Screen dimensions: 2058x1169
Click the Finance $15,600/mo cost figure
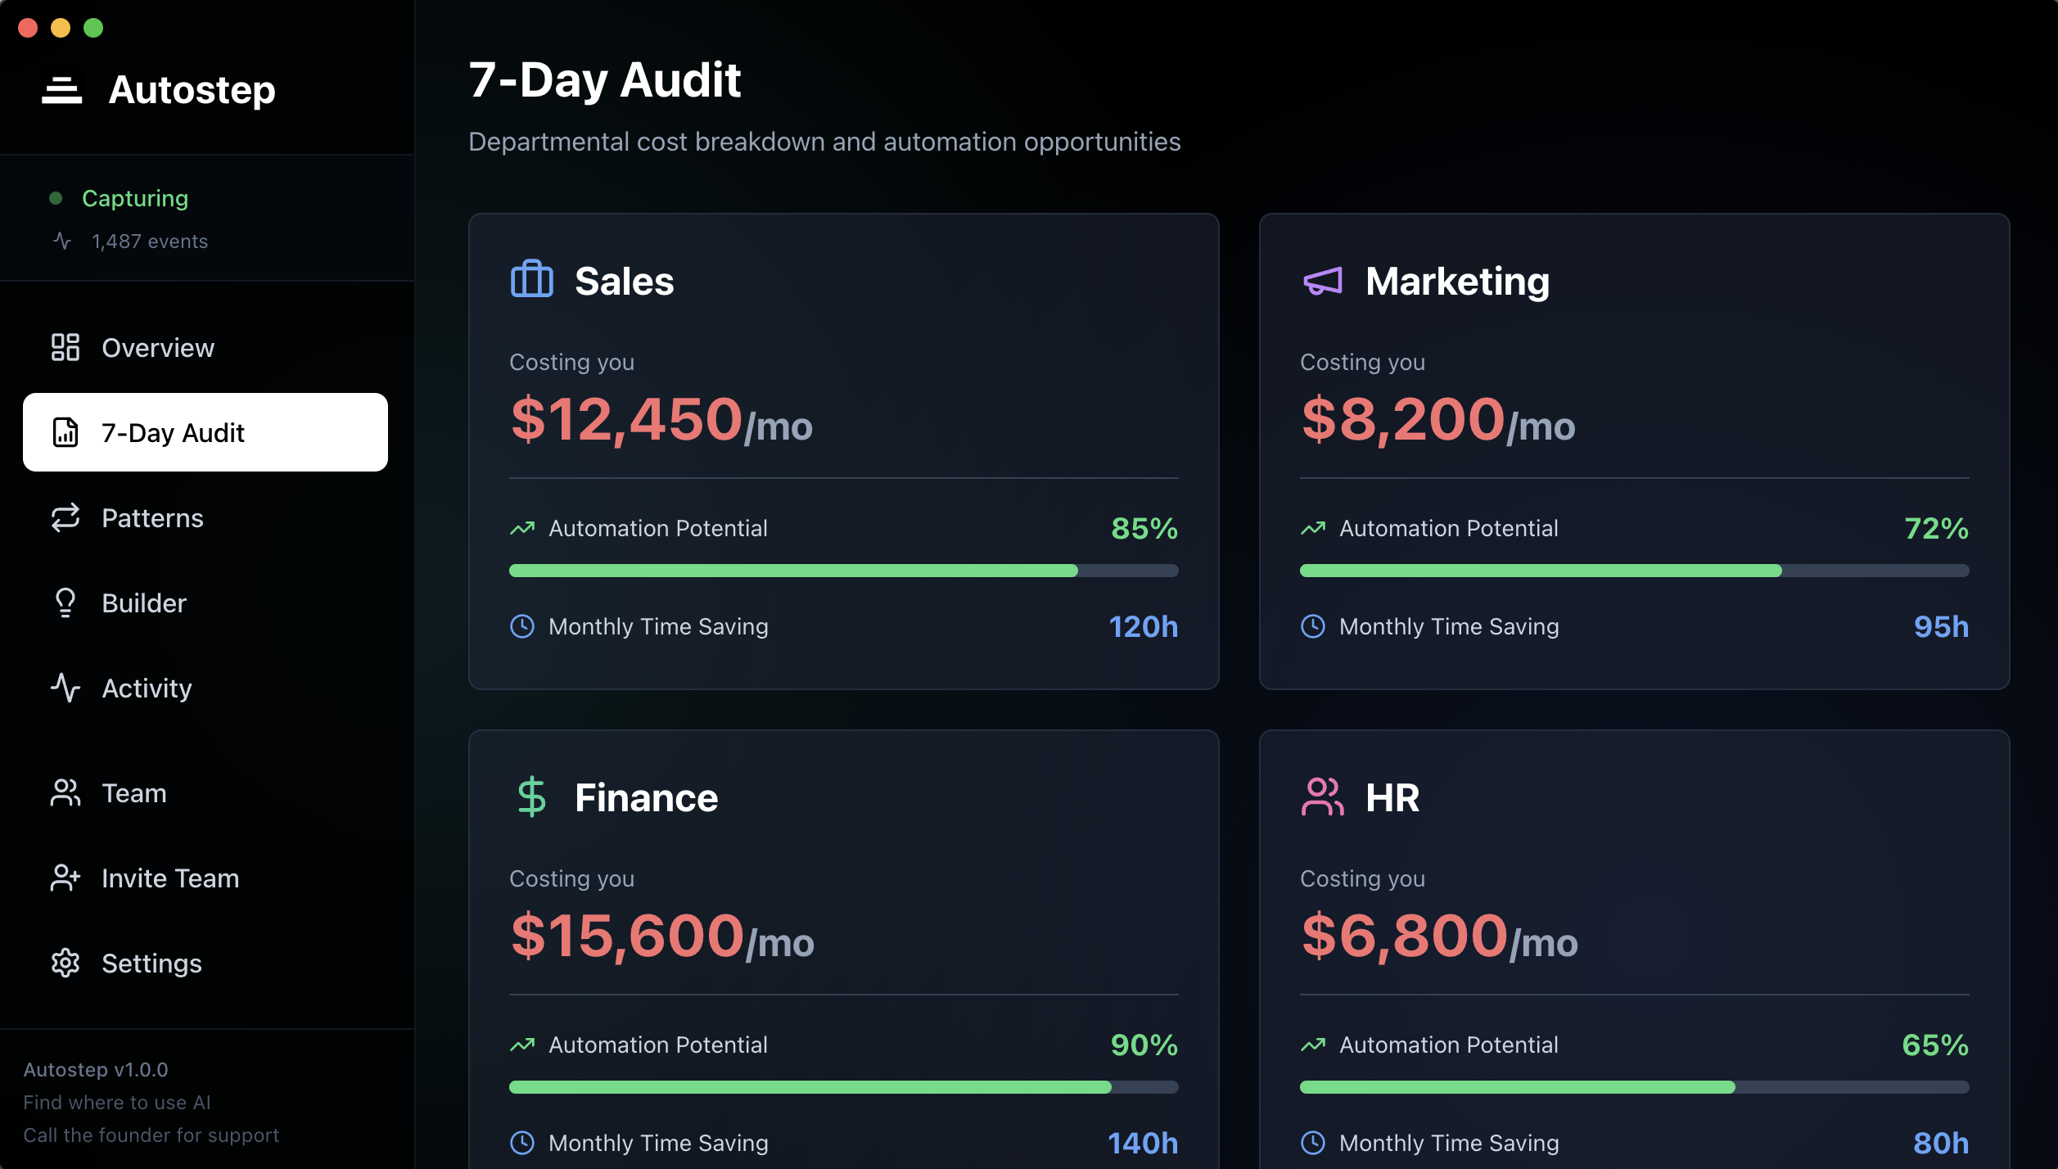[661, 937]
